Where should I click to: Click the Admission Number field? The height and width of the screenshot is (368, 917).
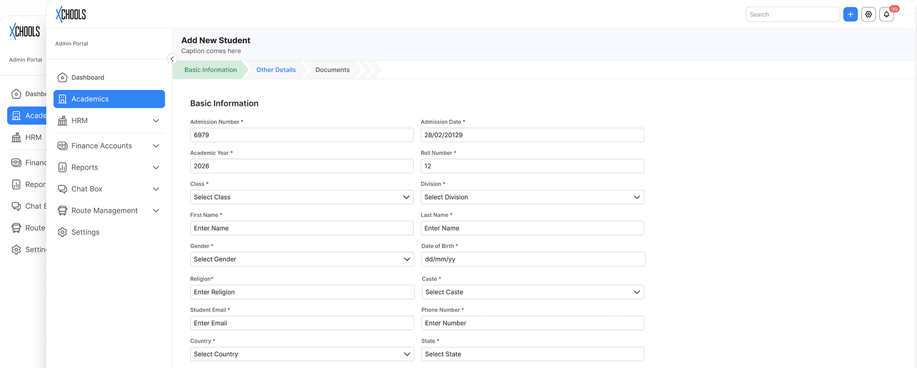[x=302, y=135]
